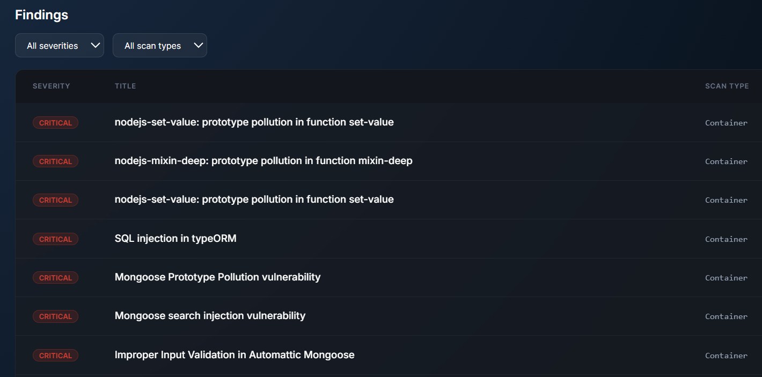Viewport: 762px width, 377px height.
Task: Click CRITICAL badge for Mongoose Prototype Pollution
Action: (x=55, y=278)
